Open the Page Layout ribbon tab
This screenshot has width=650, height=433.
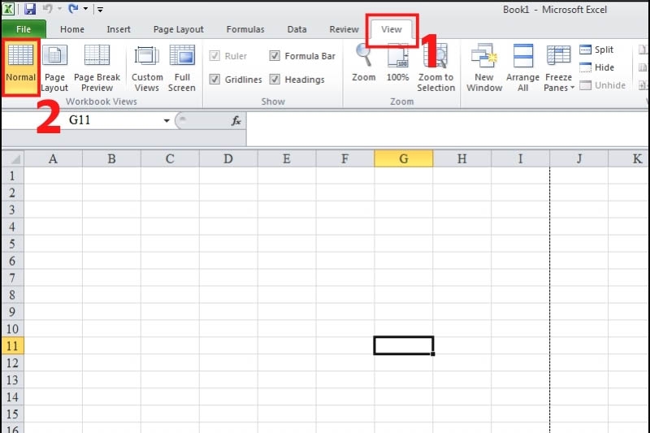tap(178, 29)
